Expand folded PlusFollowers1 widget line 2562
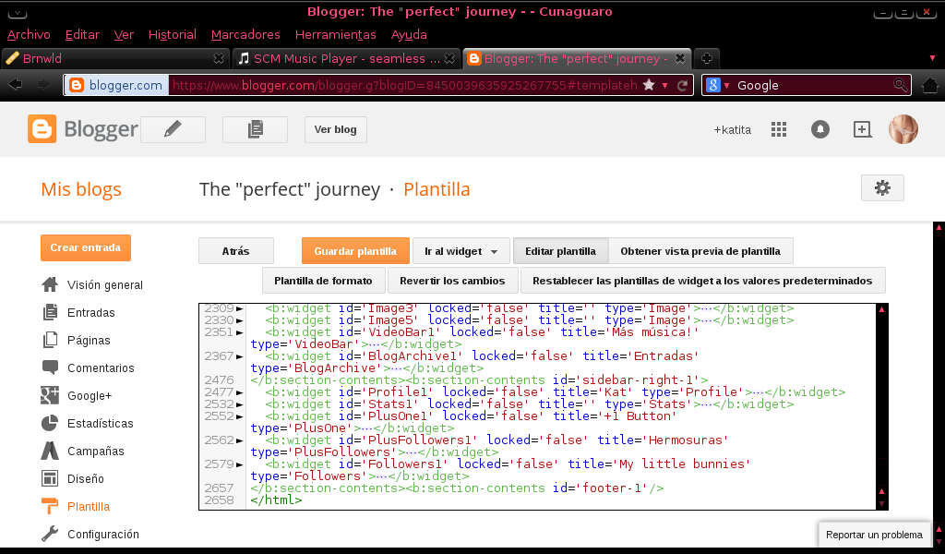This screenshot has width=945, height=554. click(x=239, y=440)
